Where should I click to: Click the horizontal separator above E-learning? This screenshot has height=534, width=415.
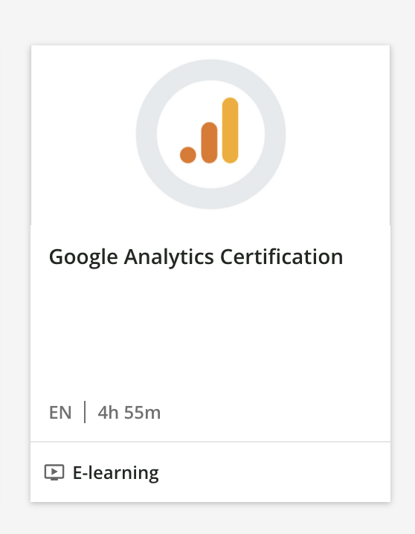[x=210, y=442]
